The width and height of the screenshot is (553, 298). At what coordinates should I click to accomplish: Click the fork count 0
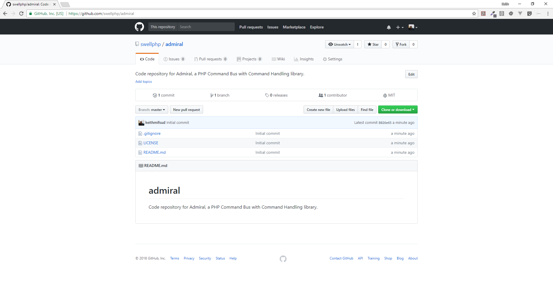(x=414, y=44)
